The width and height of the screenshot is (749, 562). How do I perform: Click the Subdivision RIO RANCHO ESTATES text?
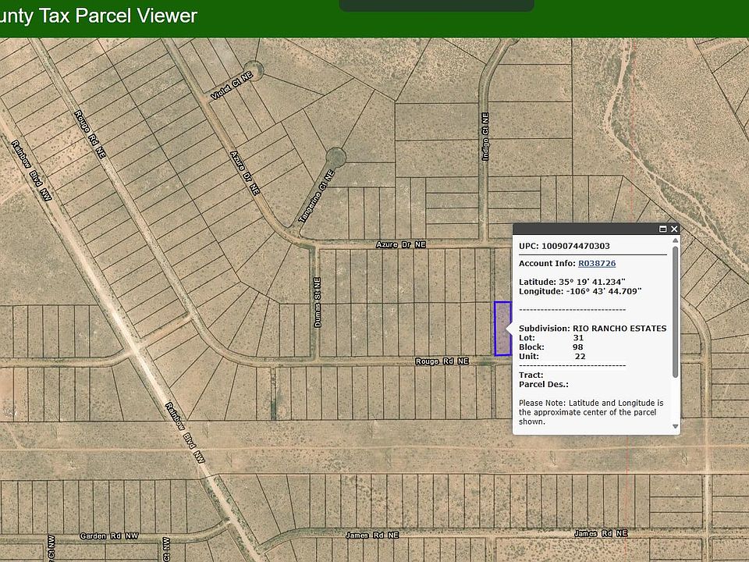(x=593, y=329)
